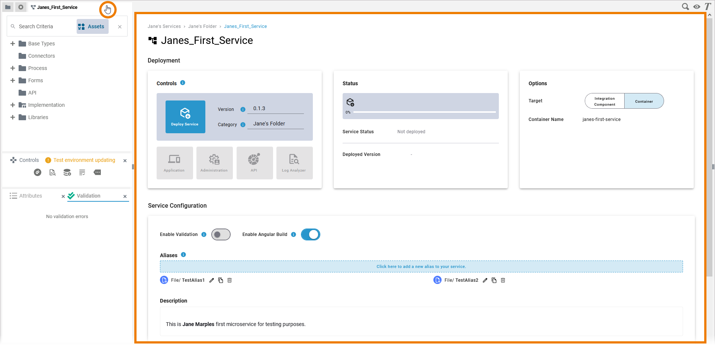This screenshot has width=715, height=345.
Task: Open the Log Analyzer tile
Action: [x=294, y=163]
